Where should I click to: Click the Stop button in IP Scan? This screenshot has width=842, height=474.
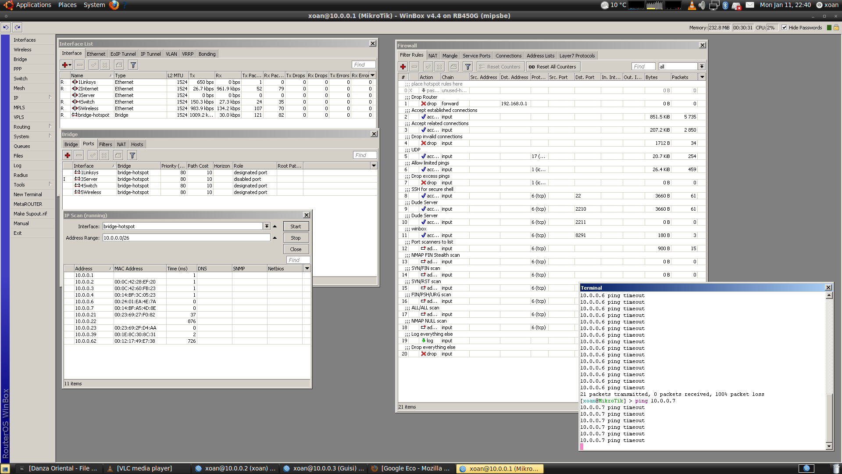click(296, 238)
